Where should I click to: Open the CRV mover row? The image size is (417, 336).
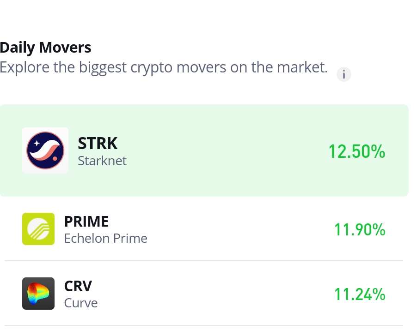click(204, 294)
